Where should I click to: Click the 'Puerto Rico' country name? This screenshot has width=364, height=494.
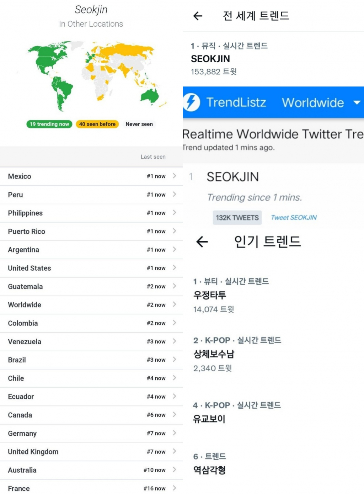(27, 232)
